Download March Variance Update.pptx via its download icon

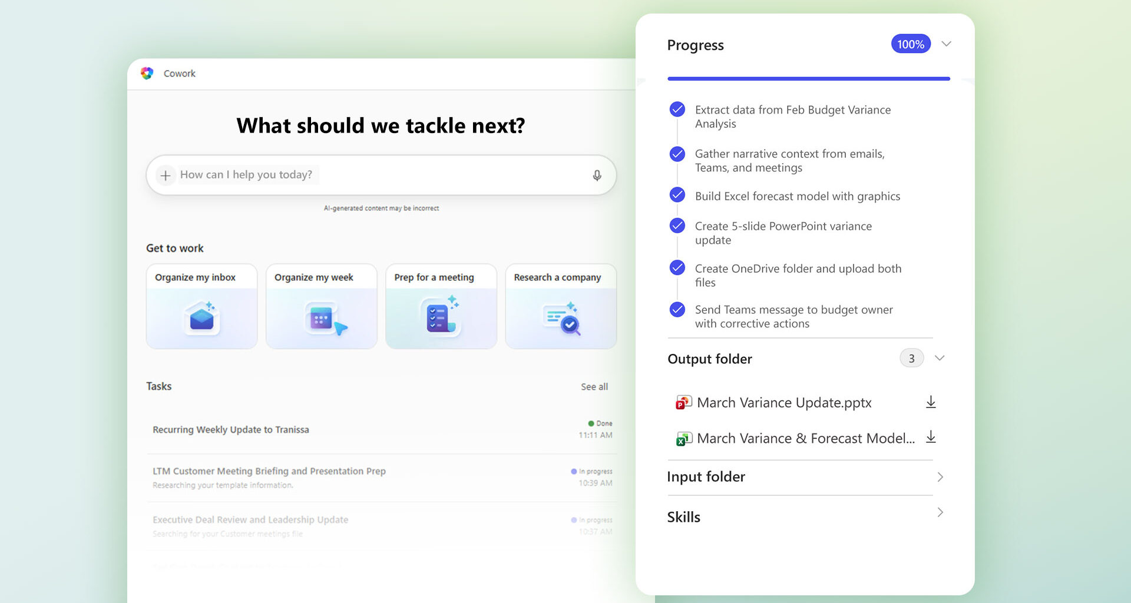931,402
